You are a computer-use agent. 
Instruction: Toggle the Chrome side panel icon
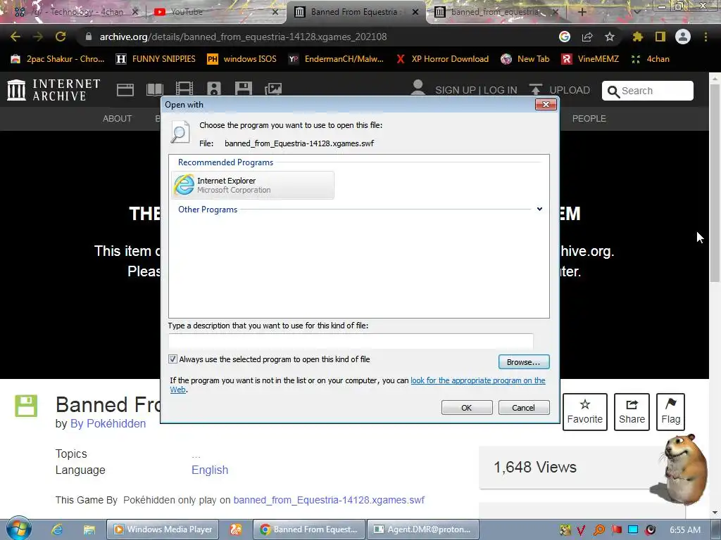[660, 37]
